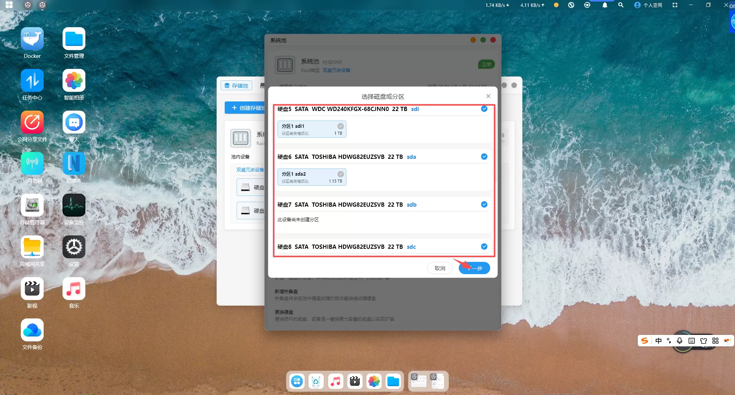Launch the 任务中心 task center app
Image resolution: width=735 pixels, height=395 pixels.
click(32, 81)
